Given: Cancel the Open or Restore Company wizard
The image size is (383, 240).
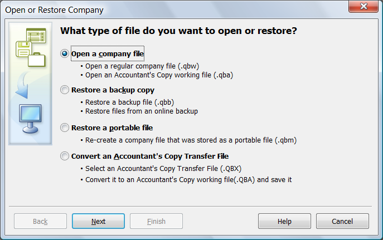Looking at the screenshot, I should tap(342, 221).
